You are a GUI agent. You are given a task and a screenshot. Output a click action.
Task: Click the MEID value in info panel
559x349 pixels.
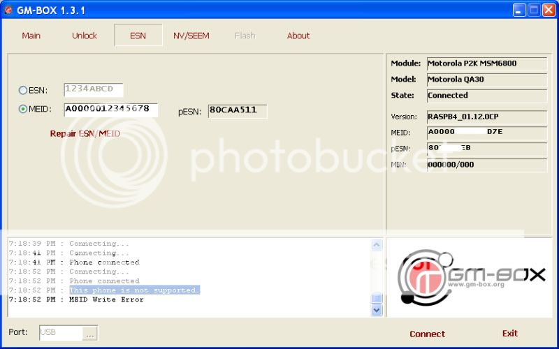(486, 133)
